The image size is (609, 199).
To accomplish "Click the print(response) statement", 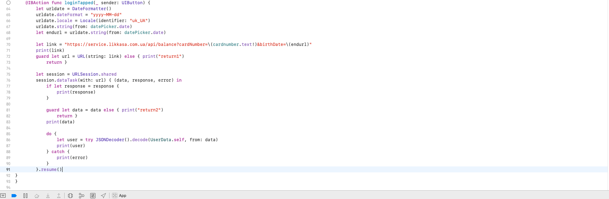I will pos(76,92).
